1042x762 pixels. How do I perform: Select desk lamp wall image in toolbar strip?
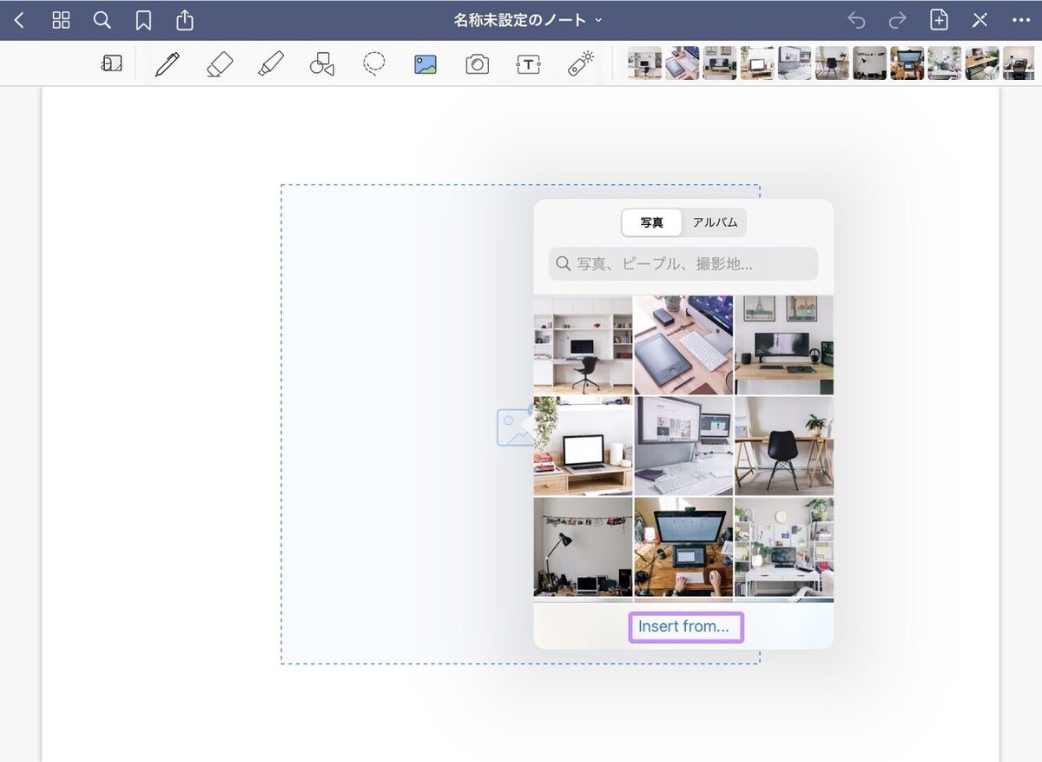click(x=869, y=63)
